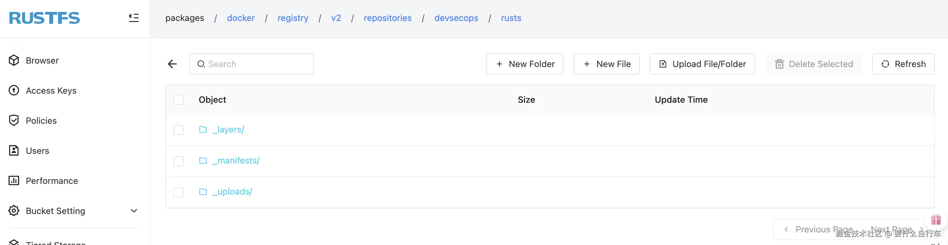The width and height of the screenshot is (948, 245).
Task: Click the Refresh button
Action: 903,64
